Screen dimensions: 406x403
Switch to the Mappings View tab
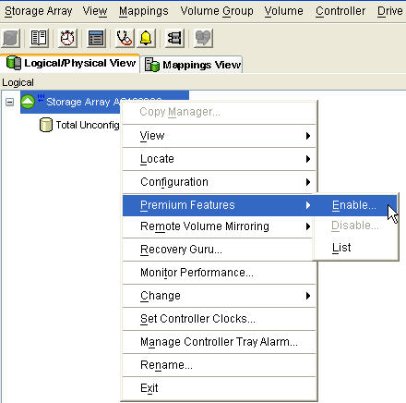point(192,65)
